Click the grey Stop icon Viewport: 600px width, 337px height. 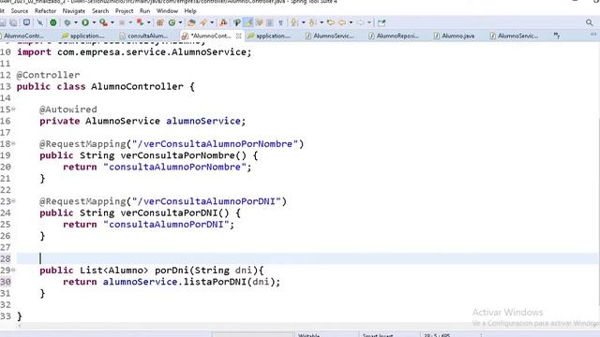point(122,22)
